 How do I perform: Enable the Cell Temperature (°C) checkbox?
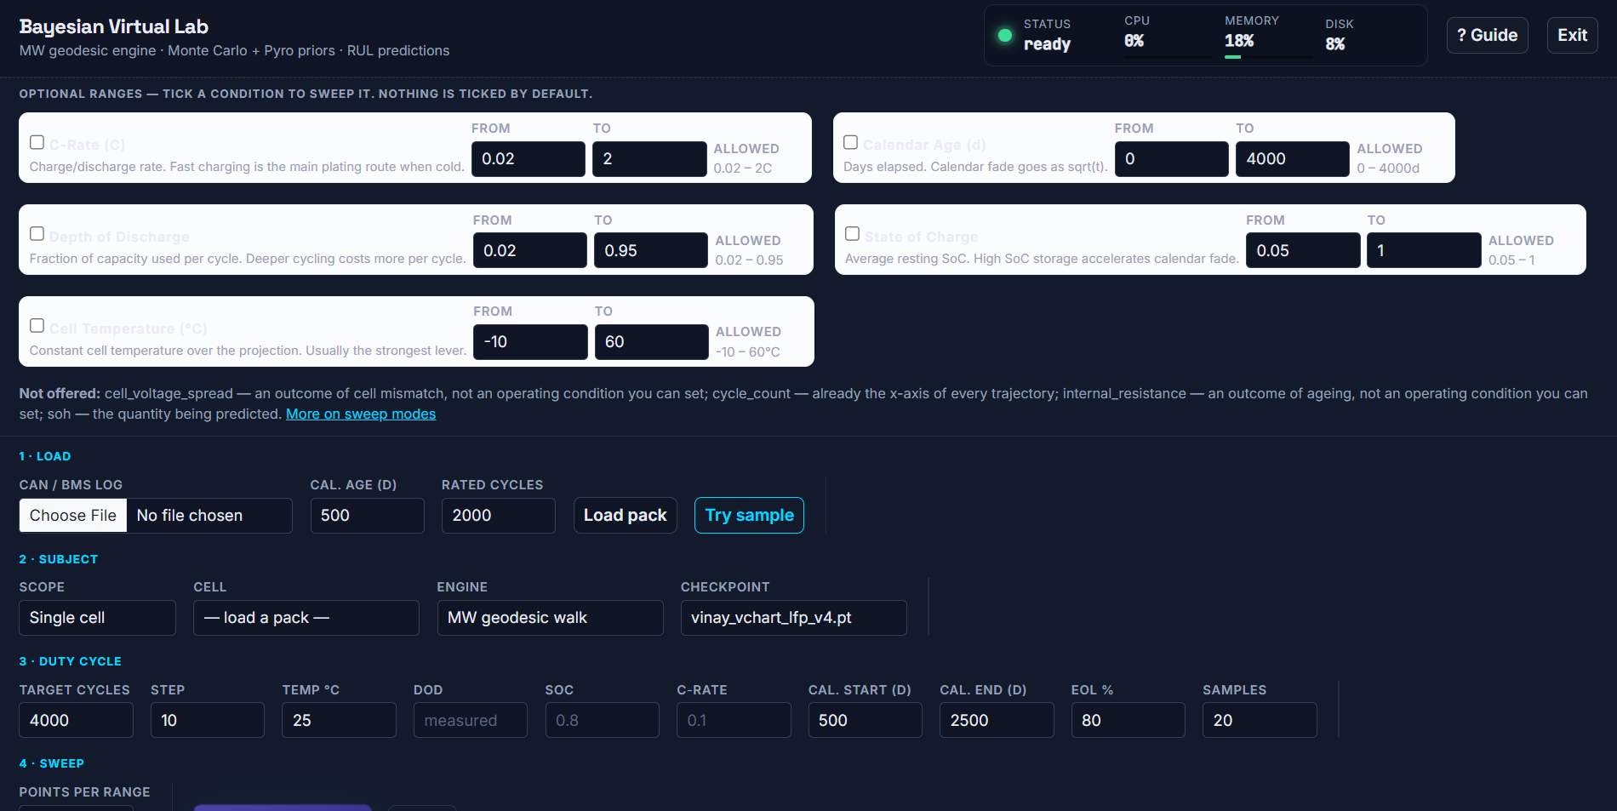click(37, 325)
